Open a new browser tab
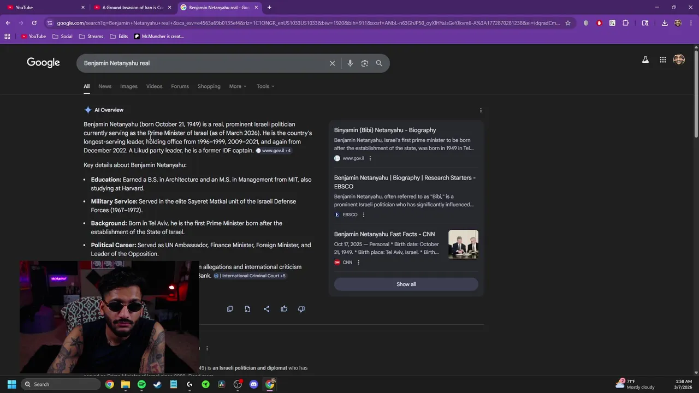 click(269, 7)
